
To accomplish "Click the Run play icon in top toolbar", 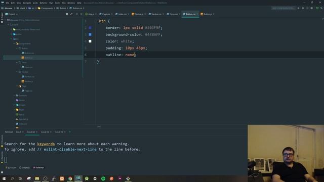I will tap(298, 8).
